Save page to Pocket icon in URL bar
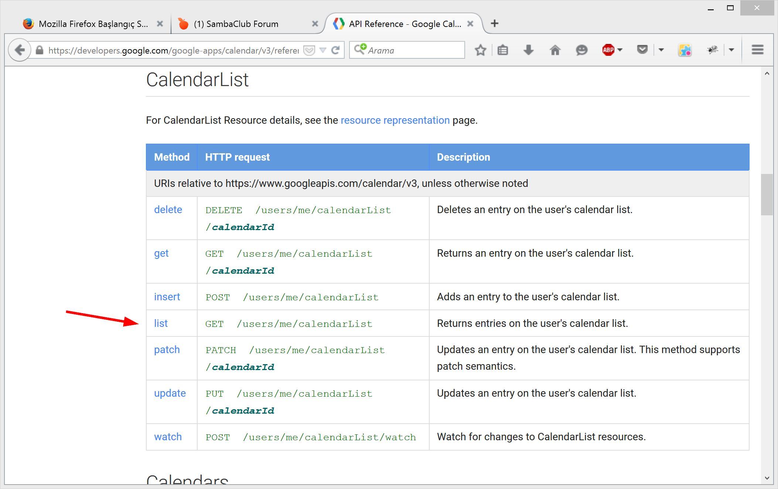 (x=309, y=50)
